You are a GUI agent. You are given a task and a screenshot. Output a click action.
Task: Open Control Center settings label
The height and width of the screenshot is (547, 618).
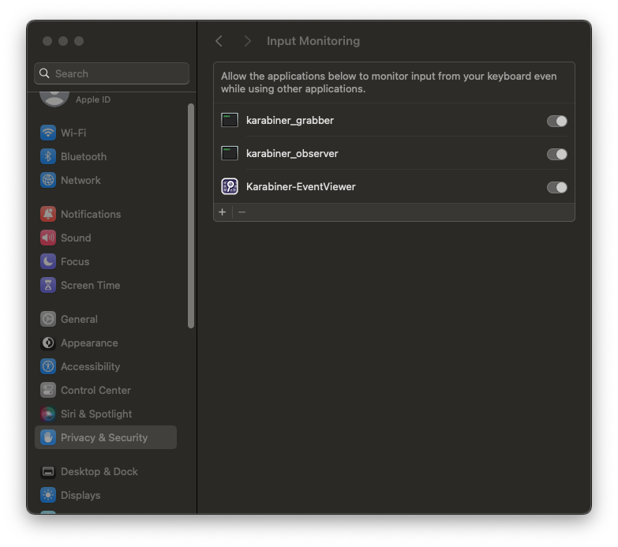pyautogui.click(x=96, y=390)
